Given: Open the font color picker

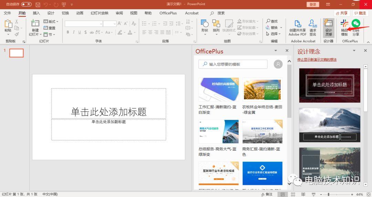Looking at the screenshot, I should (135, 32).
